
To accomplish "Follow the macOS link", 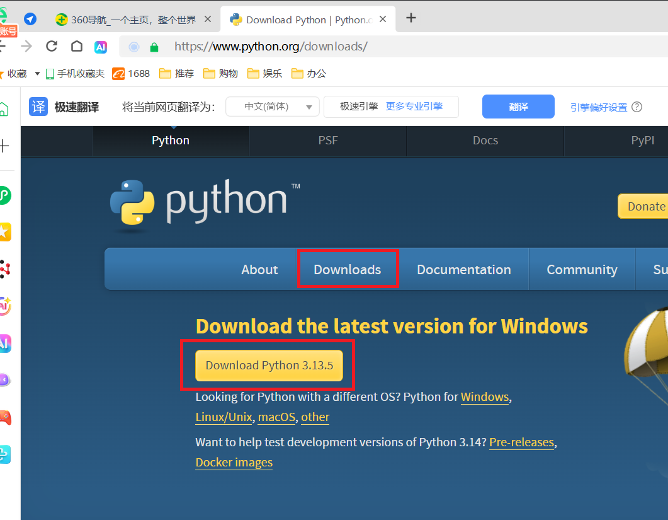I will click(x=276, y=417).
